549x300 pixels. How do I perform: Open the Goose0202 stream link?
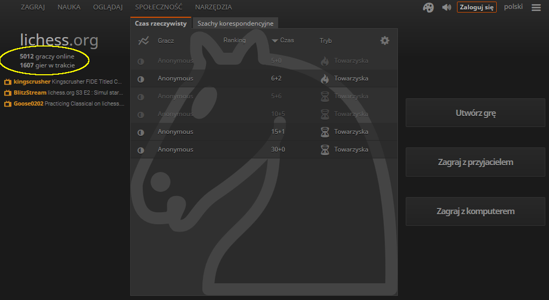pyautogui.click(x=69, y=103)
